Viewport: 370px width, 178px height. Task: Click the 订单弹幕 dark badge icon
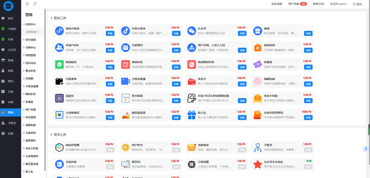191,164
